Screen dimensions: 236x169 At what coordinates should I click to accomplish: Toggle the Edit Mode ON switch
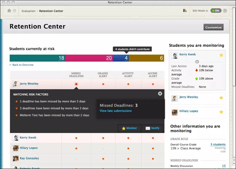point(216,11)
